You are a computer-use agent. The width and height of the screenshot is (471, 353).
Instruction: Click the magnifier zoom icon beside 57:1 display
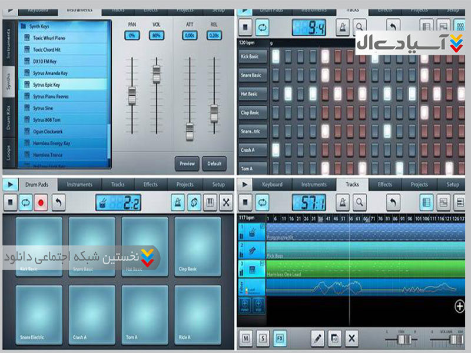[x=358, y=202]
